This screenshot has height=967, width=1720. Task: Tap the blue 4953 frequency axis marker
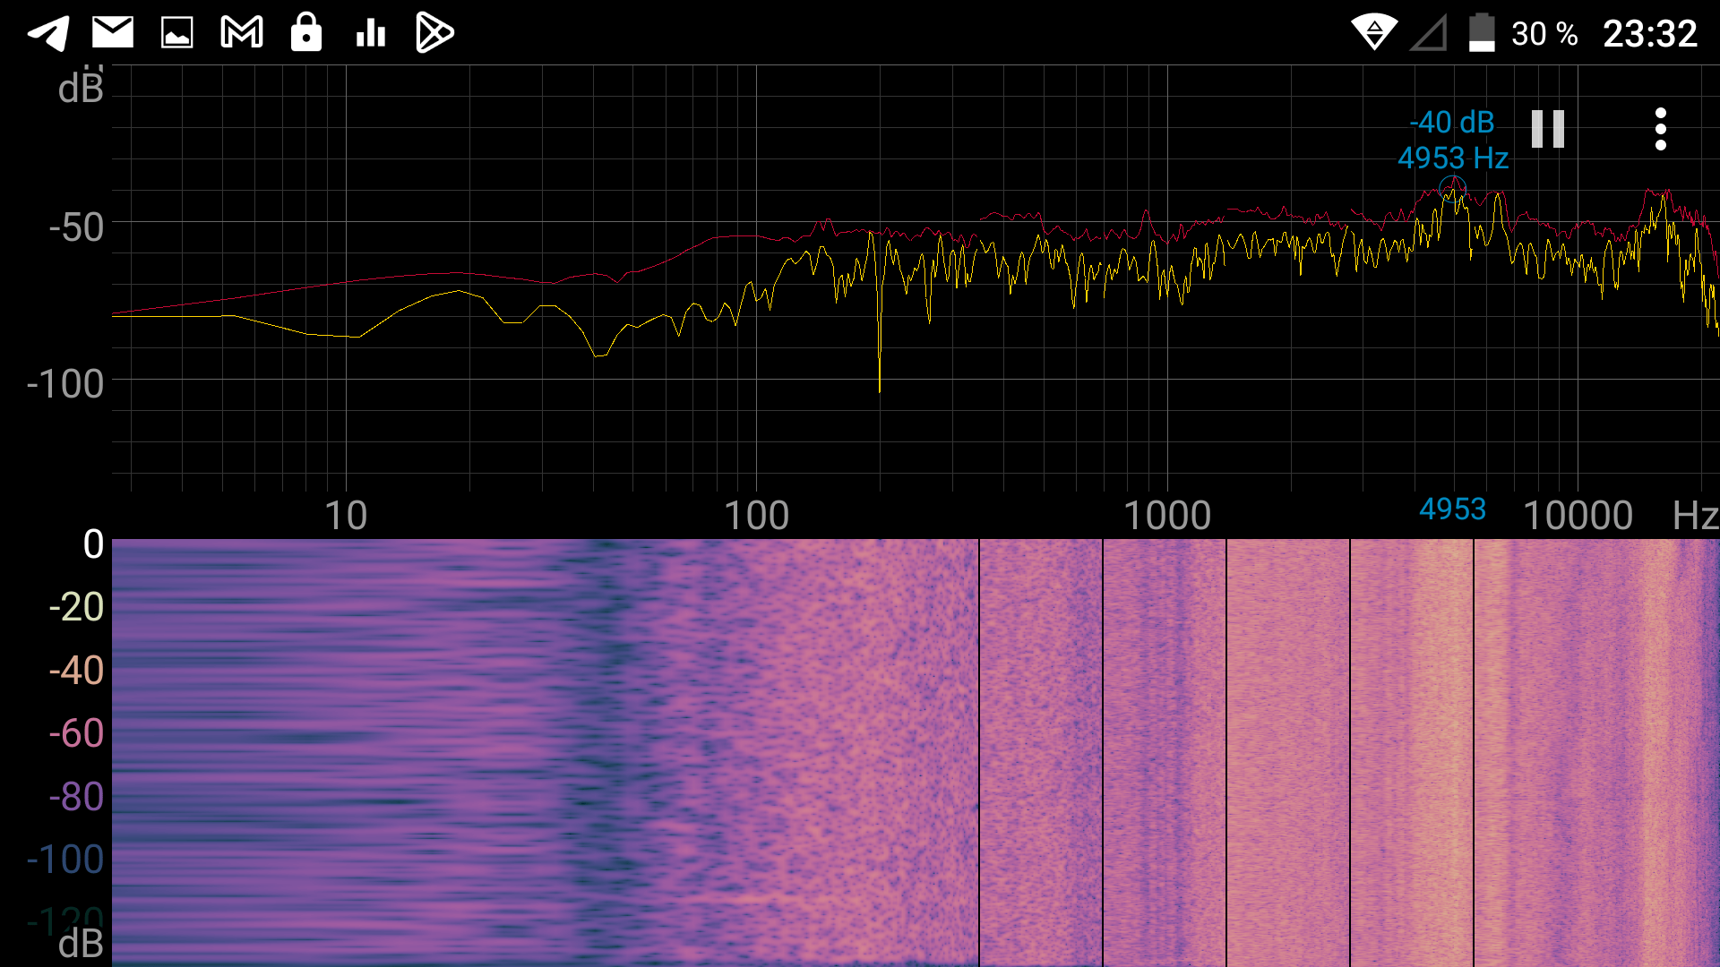[x=1452, y=509]
